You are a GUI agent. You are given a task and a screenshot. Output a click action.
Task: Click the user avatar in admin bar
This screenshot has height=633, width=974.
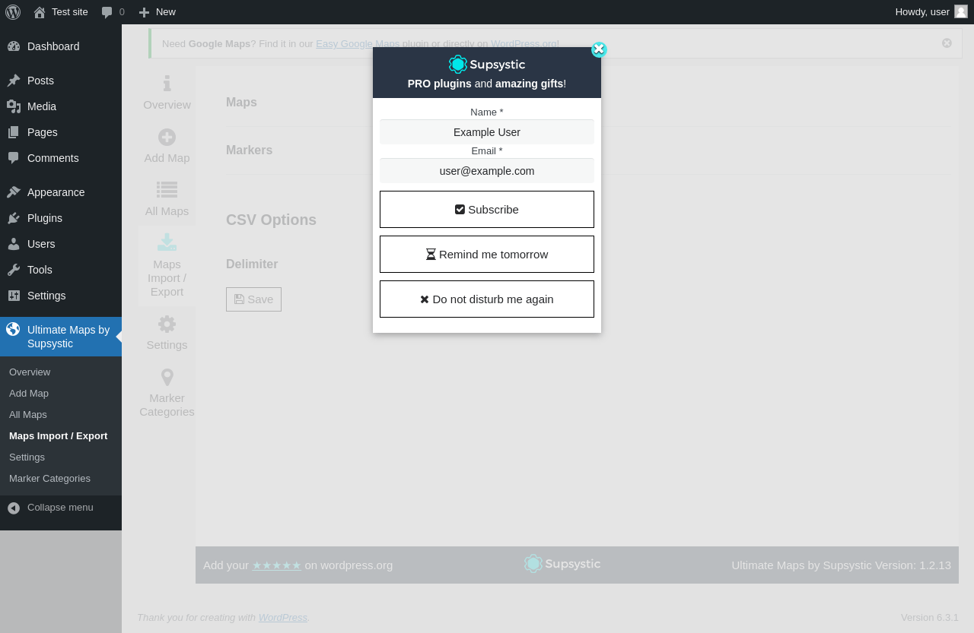click(x=961, y=11)
